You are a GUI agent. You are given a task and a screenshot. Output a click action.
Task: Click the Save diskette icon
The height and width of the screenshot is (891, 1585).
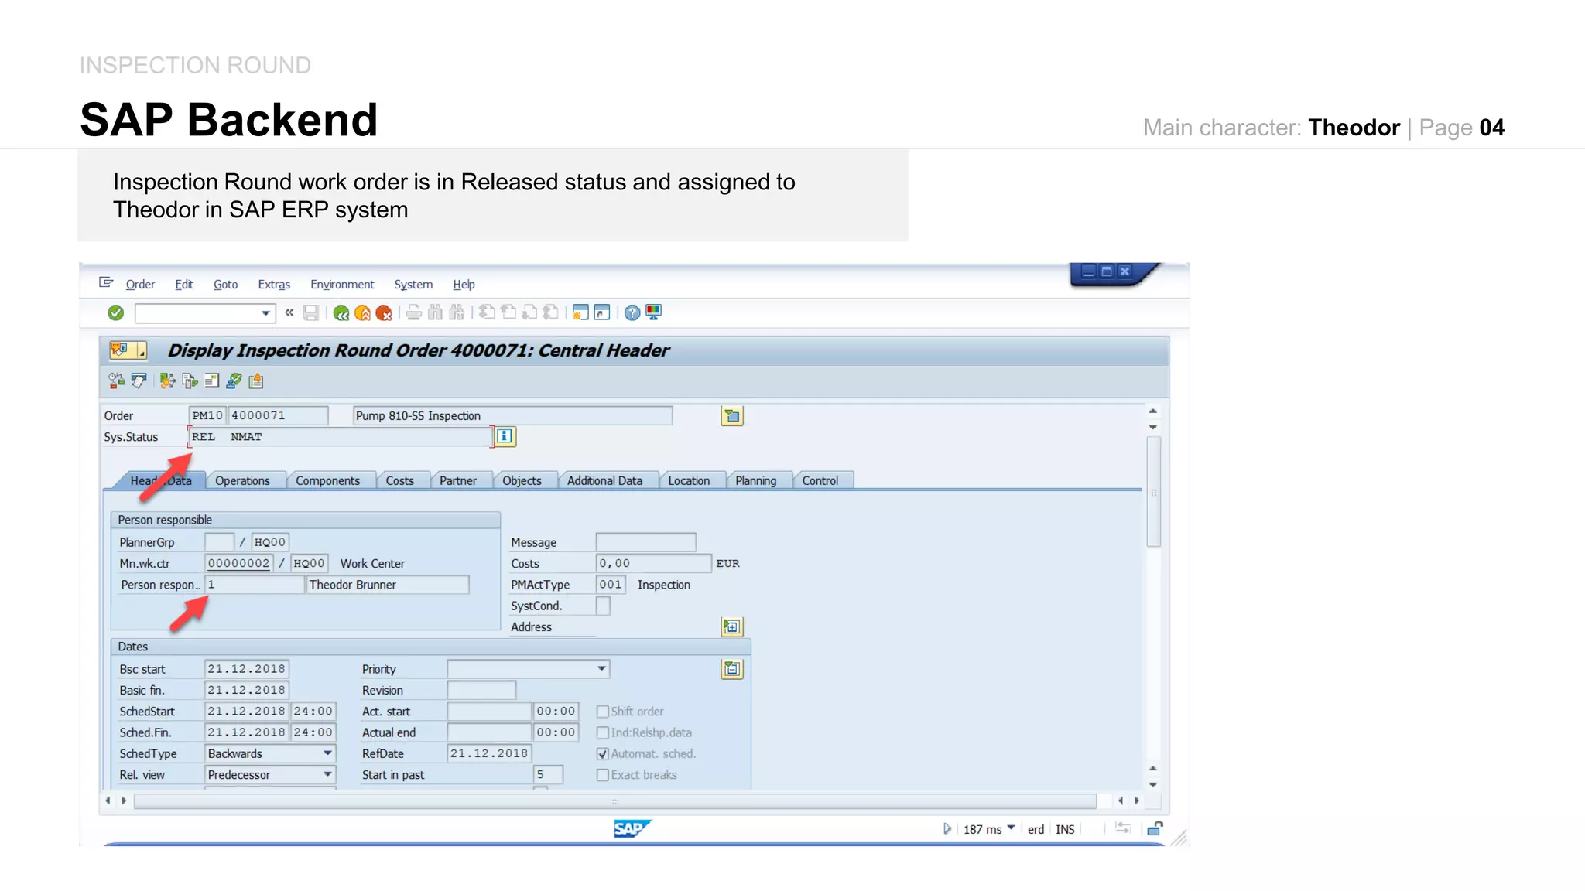(311, 312)
